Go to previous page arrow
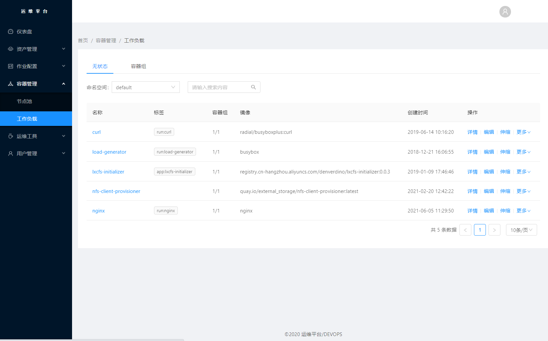The width and height of the screenshot is (548, 341). (465, 230)
